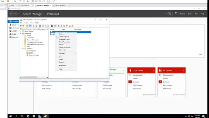209x118 pixels.
Task: Click the Find objects toolbar icon next to filter
Action: [x=70, y=26]
